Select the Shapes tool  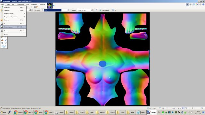coord(4,46)
